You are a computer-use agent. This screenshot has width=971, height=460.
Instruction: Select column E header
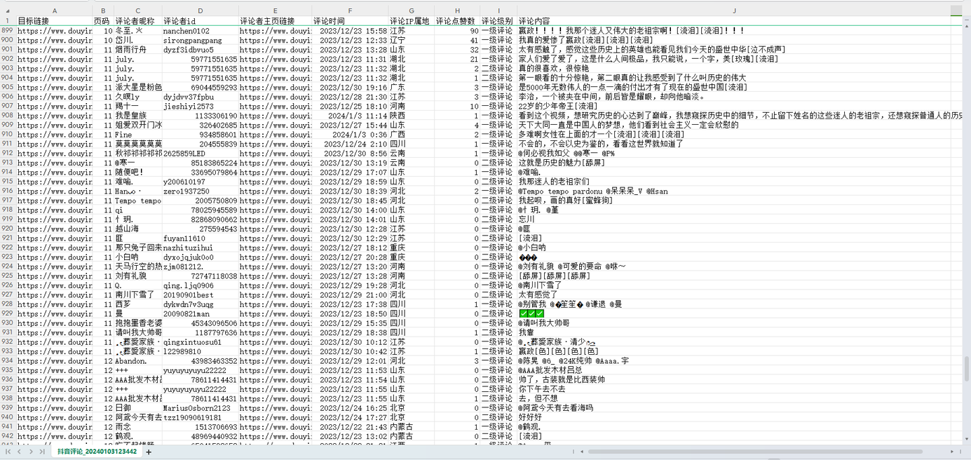(x=275, y=11)
